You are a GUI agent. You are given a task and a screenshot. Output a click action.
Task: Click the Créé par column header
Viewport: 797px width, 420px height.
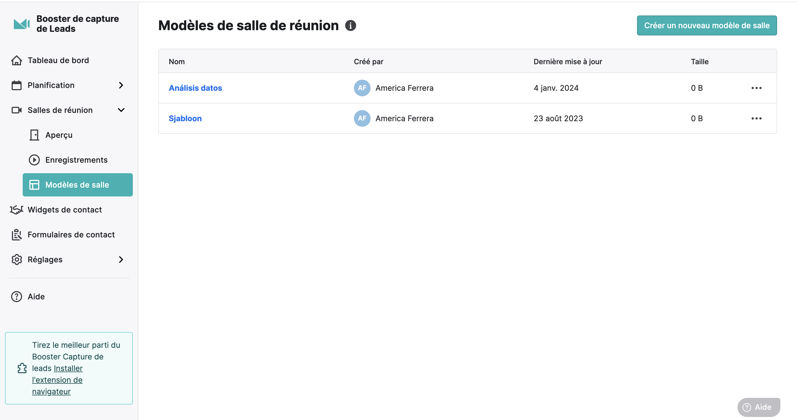pyautogui.click(x=369, y=61)
